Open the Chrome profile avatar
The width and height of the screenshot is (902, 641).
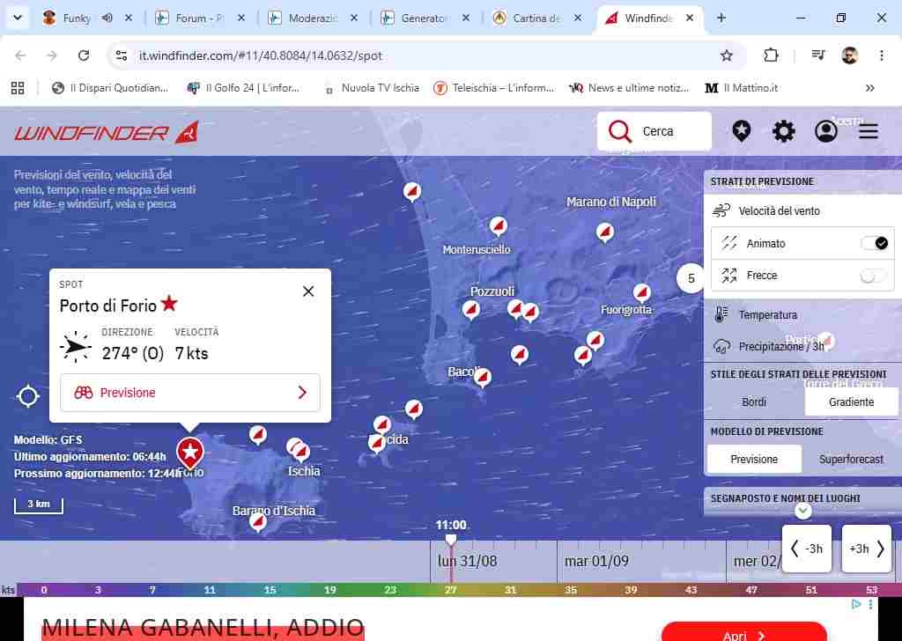[x=850, y=55]
